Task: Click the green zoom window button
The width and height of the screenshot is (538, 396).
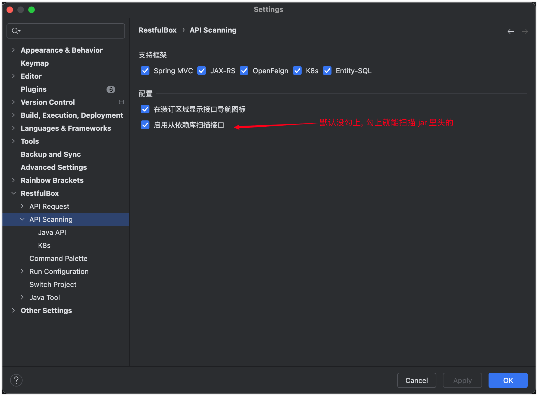Action: coord(32,10)
